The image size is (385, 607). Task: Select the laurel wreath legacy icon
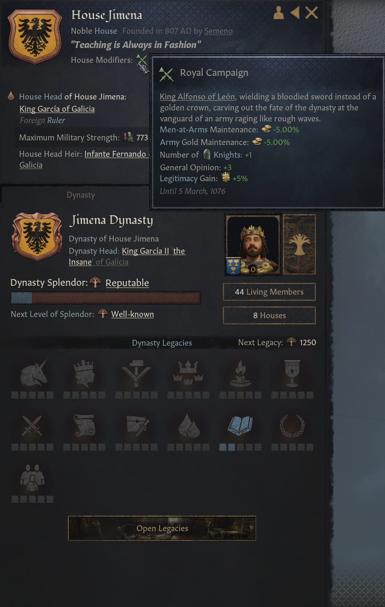coord(292,425)
